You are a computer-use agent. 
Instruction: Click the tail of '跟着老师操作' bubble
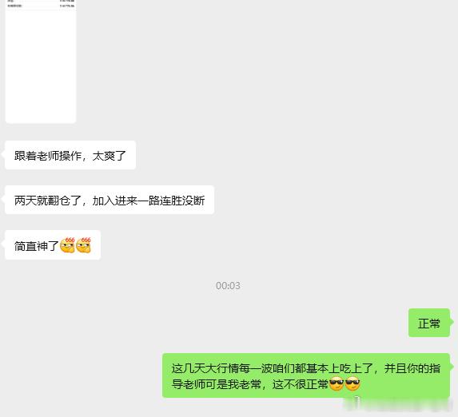coord(3,154)
